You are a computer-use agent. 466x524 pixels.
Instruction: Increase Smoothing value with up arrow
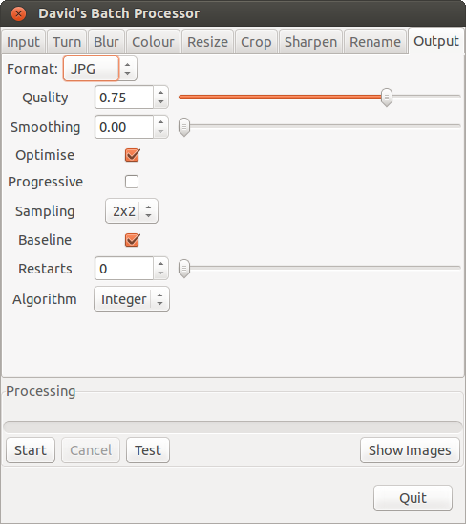pos(160,122)
